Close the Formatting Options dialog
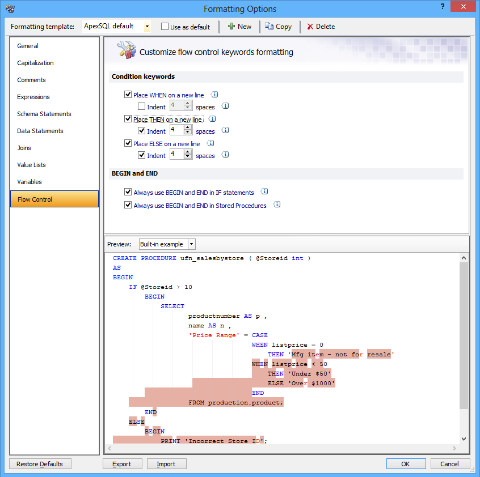The height and width of the screenshot is (477, 480). point(463,6)
